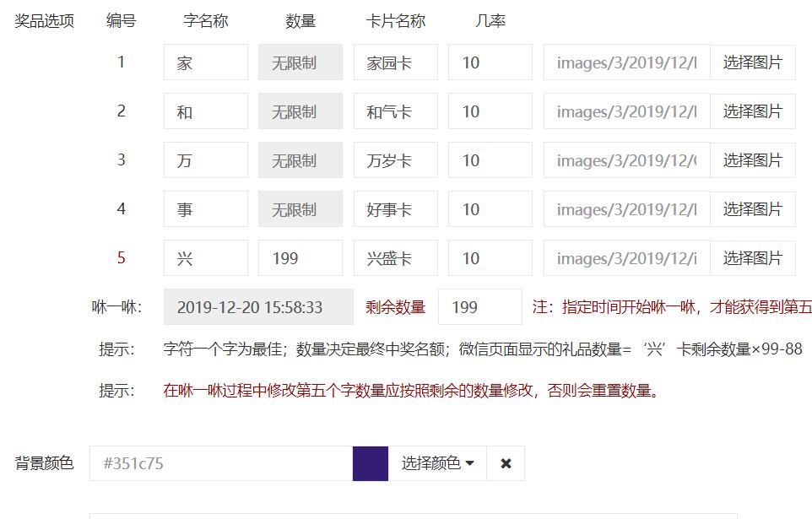
Task: Click the 兴盛卡 card name field
Action: 396,258
